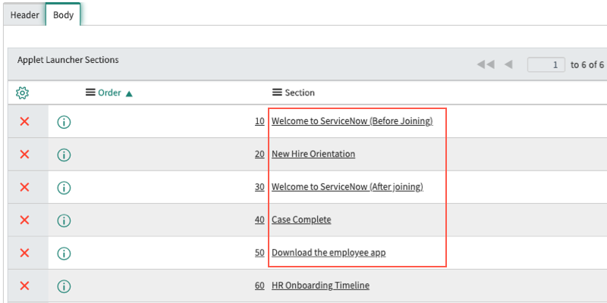
Task: Open the order 60 link
Action: [259, 286]
